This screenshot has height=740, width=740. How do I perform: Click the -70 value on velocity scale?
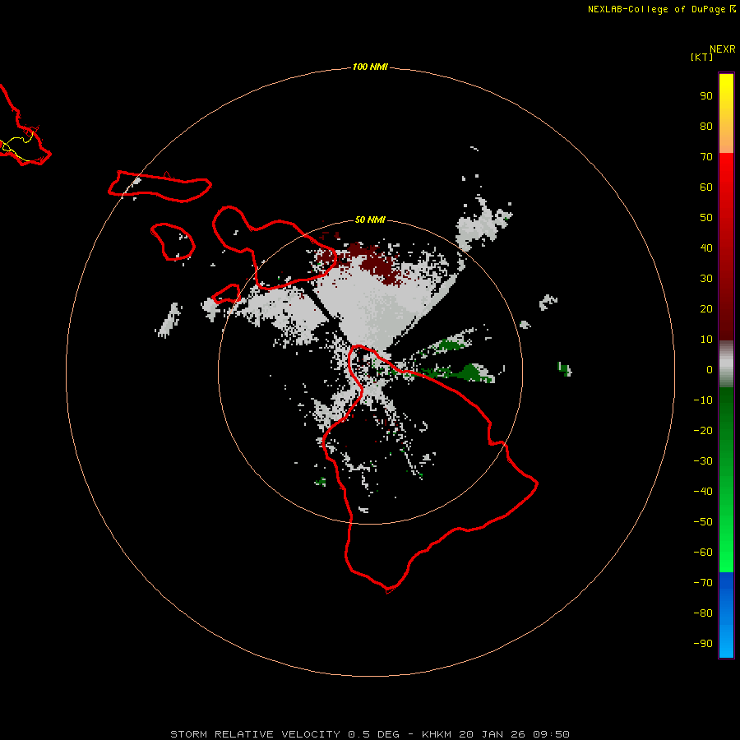click(703, 583)
